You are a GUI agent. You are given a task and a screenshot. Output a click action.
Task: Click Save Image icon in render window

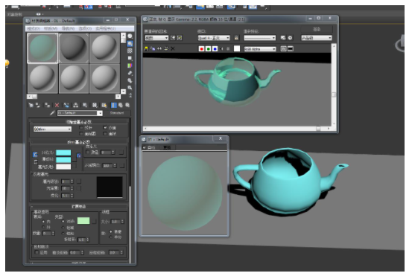click(146, 49)
